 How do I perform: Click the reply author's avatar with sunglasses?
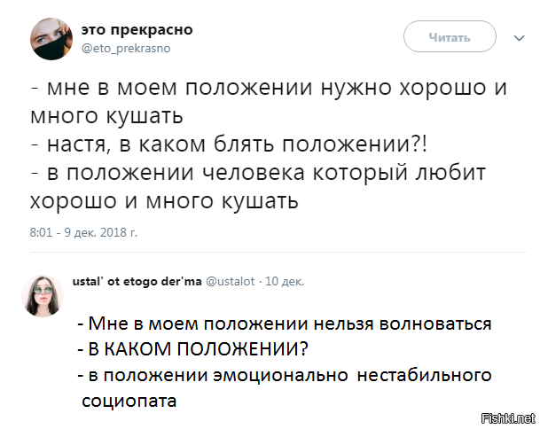[x=43, y=293]
